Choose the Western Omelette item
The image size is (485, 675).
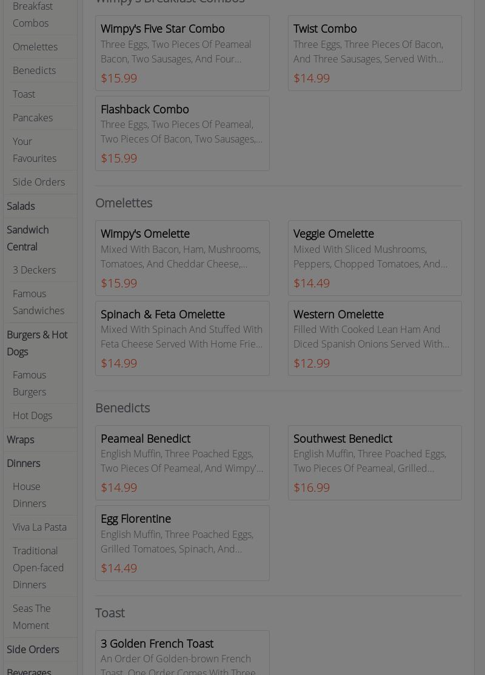click(x=375, y=338)
